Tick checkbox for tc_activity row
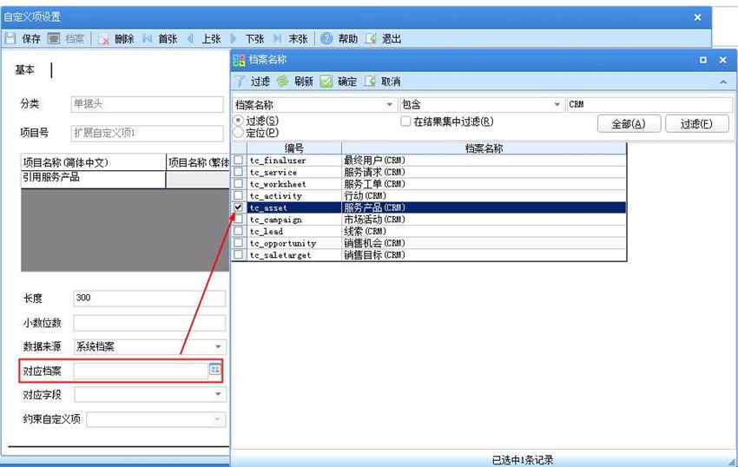This screenshot has width=738, height=467. (239, 195)
